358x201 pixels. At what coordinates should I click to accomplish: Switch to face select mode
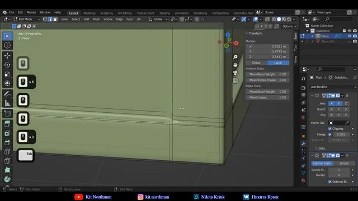click(x=55, y=20)
